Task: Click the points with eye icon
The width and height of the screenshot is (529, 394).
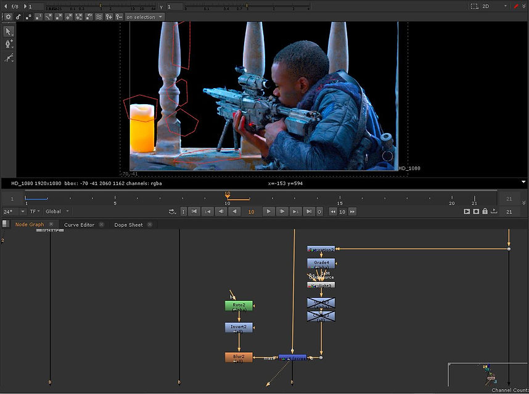Action: click(x=89, y=17)
